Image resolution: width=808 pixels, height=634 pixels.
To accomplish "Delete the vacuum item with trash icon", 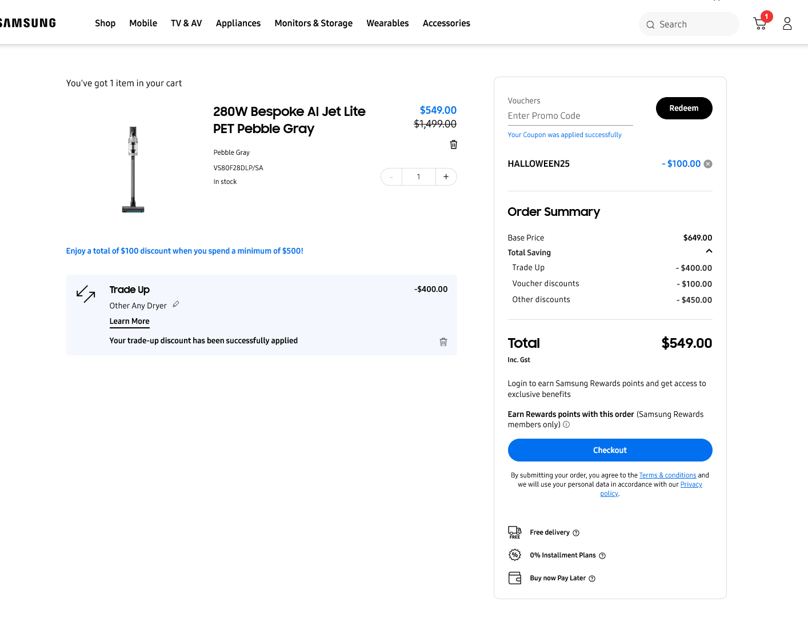I will coord(453,145).
